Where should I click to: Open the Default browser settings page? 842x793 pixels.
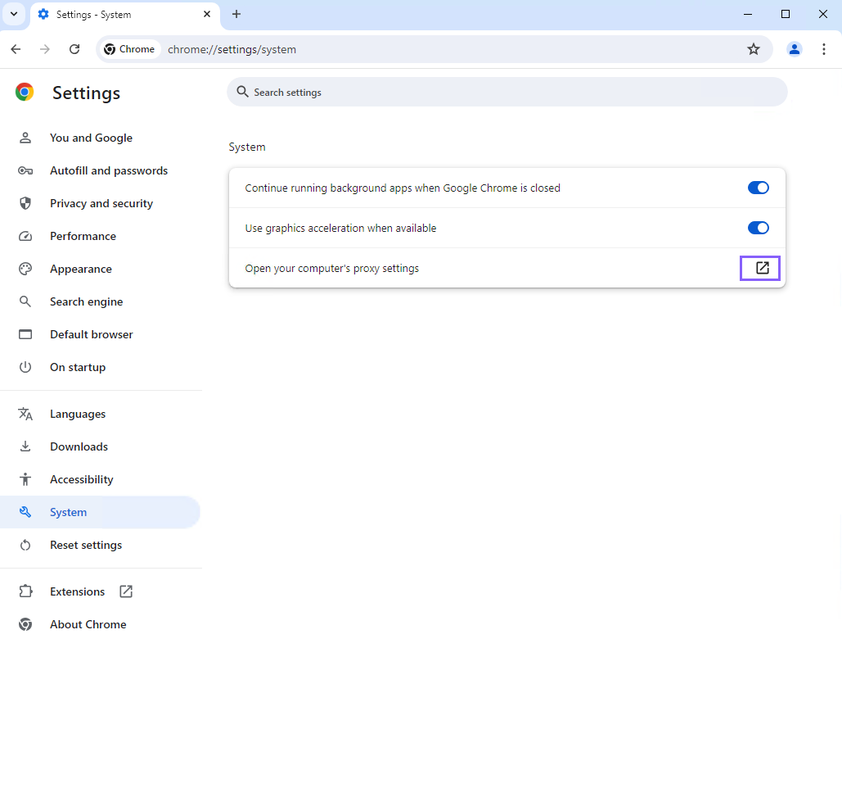click(x=91, y=334)
